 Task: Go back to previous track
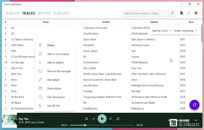pos(94,119)
